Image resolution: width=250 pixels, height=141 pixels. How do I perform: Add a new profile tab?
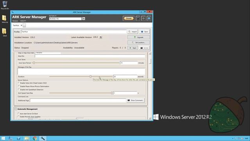point(24,25)
